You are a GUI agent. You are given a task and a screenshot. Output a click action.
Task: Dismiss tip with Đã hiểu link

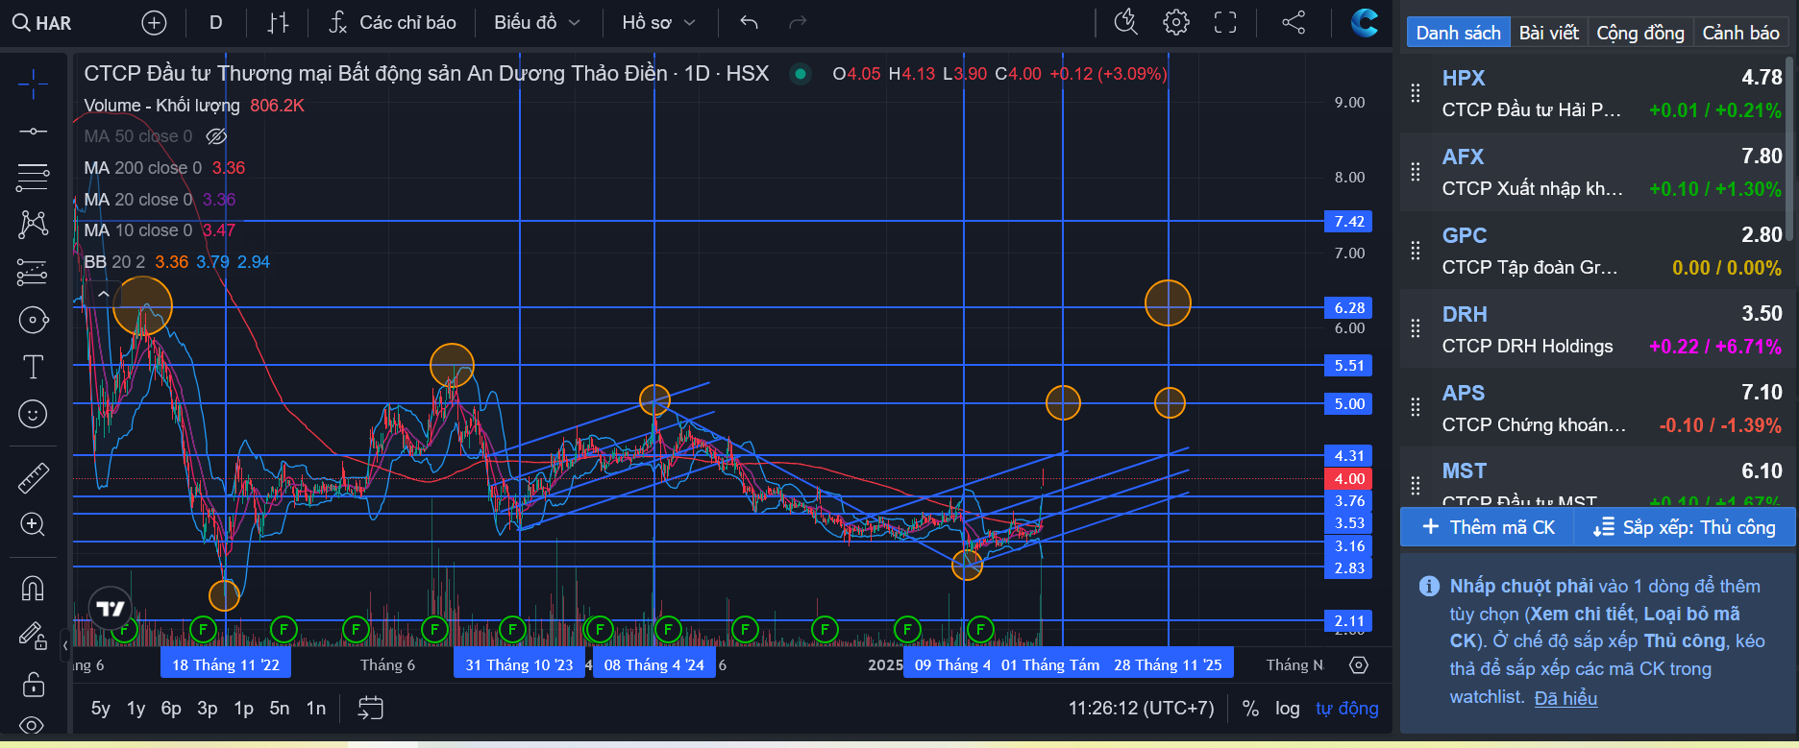click(x=1565, y=698)
